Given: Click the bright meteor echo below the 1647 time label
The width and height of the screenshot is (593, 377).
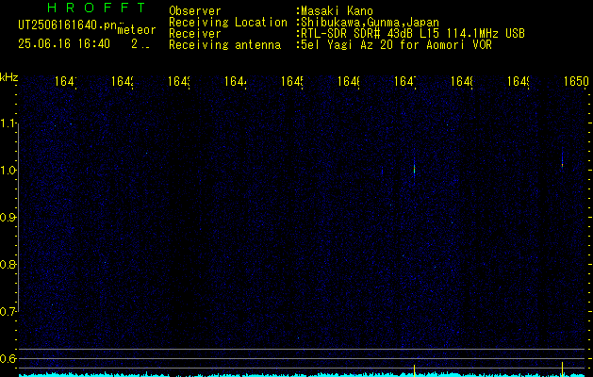Looking at the screenshot, I should pyautogui.click(x=414, y=168).
